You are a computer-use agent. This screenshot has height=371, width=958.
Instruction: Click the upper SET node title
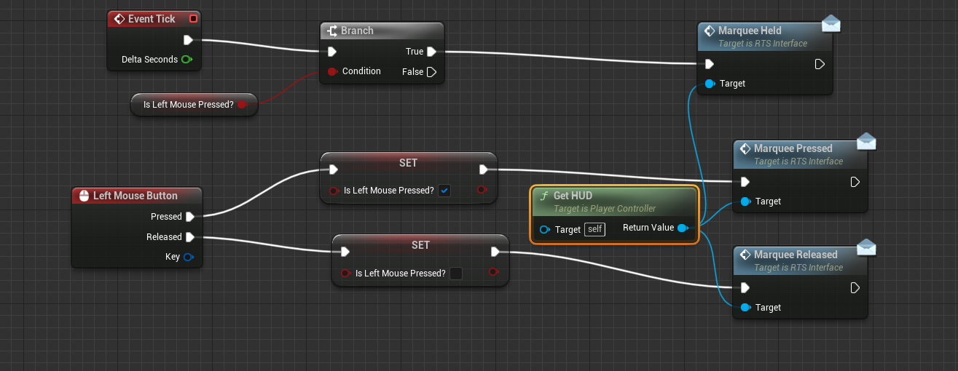tap(408, 163)
